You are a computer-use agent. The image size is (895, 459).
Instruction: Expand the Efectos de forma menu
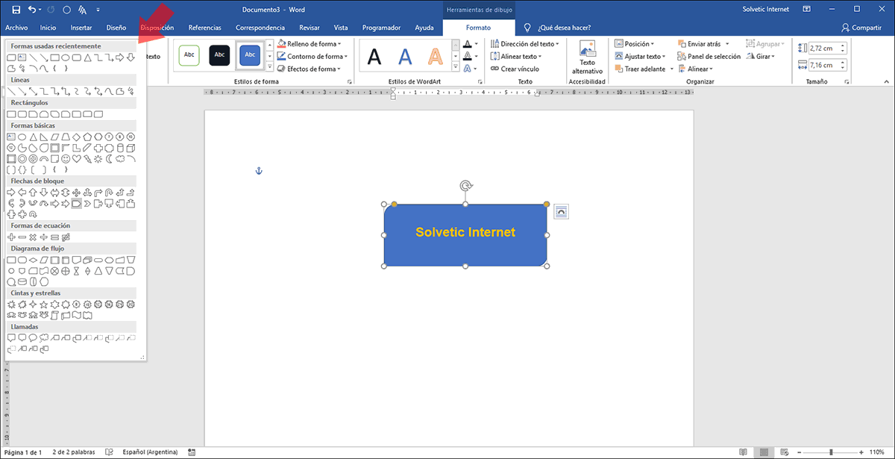click(x=308, y=69)
